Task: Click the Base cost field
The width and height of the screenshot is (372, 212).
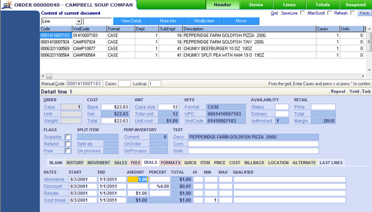Action: click(115, 107)
